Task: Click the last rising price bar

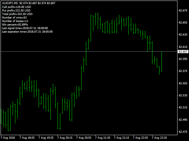Action: [162, 61]
